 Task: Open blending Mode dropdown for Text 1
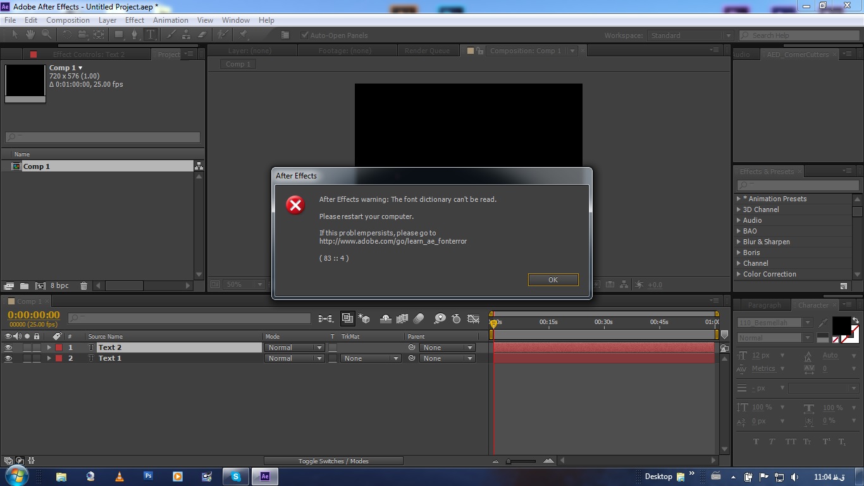(x=294, y=358)
